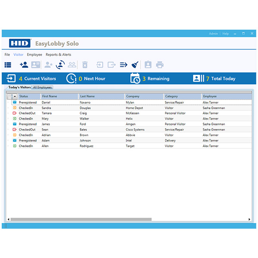Sort by the Category column header

click(183, 96)
